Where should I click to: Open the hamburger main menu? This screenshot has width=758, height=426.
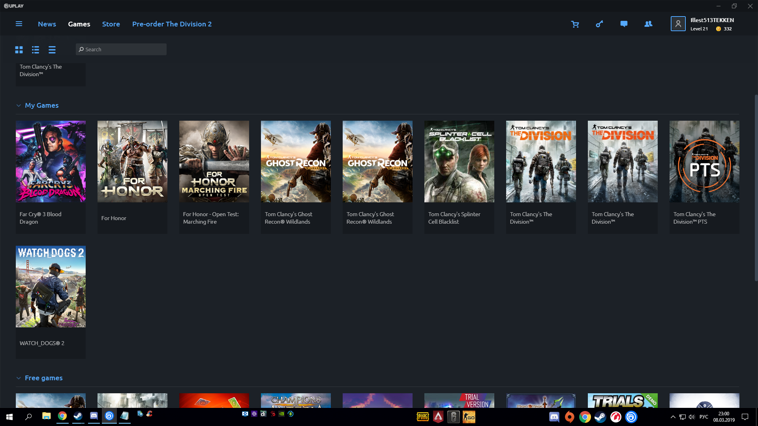click(19, 24)
